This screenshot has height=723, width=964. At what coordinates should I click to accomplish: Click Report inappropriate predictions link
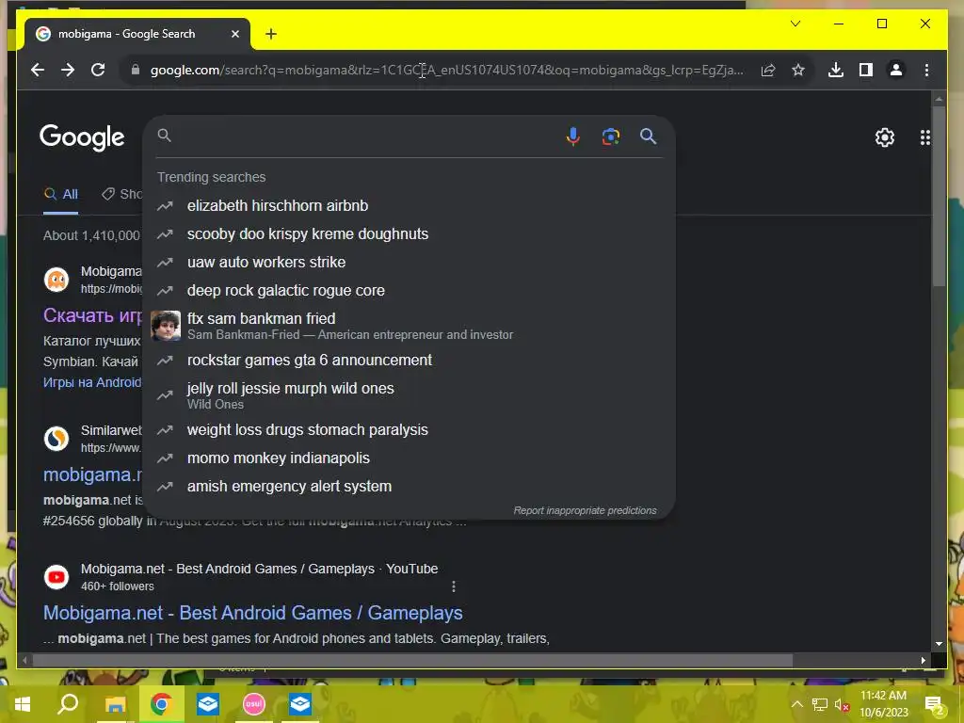pyautogui.click(x=585, y=510)
